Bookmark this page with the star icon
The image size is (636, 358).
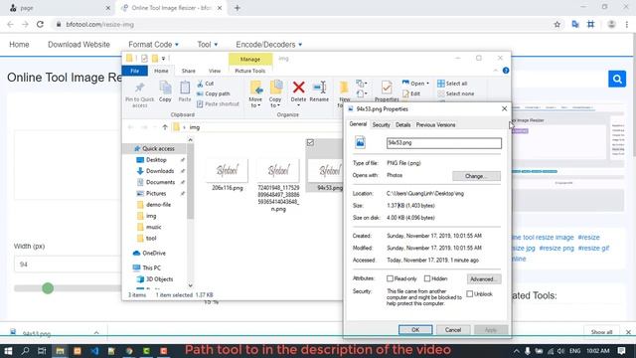coord(556,24)
